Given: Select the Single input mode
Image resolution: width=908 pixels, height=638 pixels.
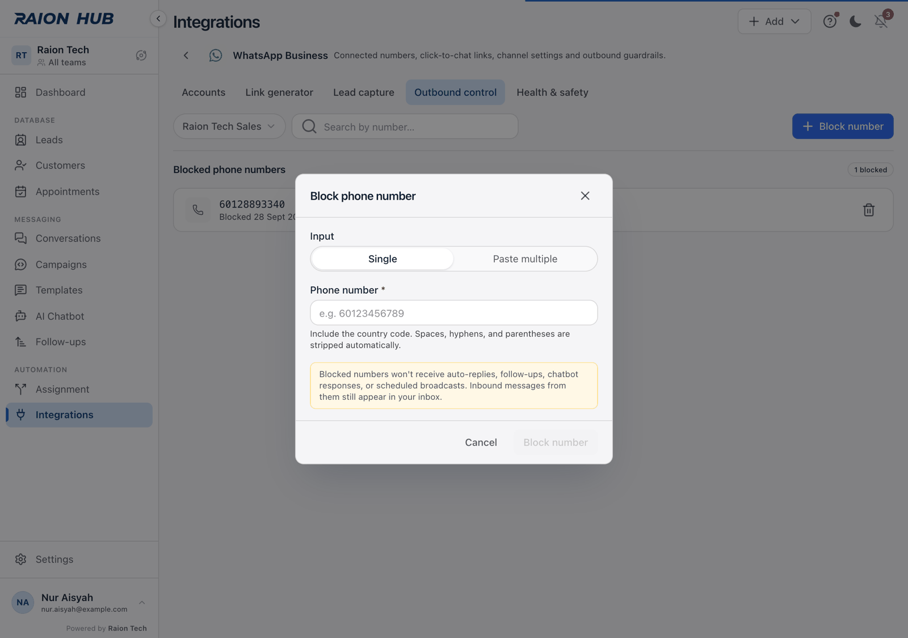Looking at the screenshot, I should (x=382, y=259).
